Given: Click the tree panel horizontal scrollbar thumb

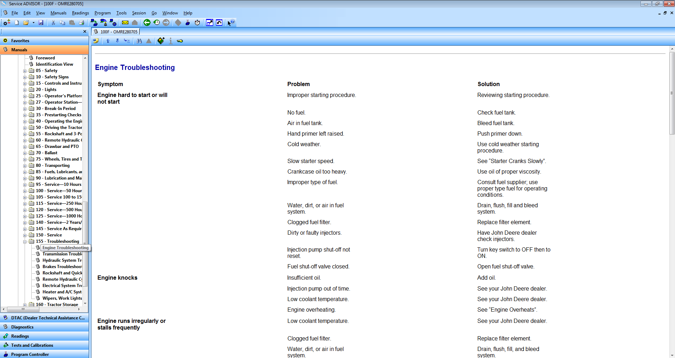Looking at the screenshot, I should pyautogui.click(x=23, y=310).
